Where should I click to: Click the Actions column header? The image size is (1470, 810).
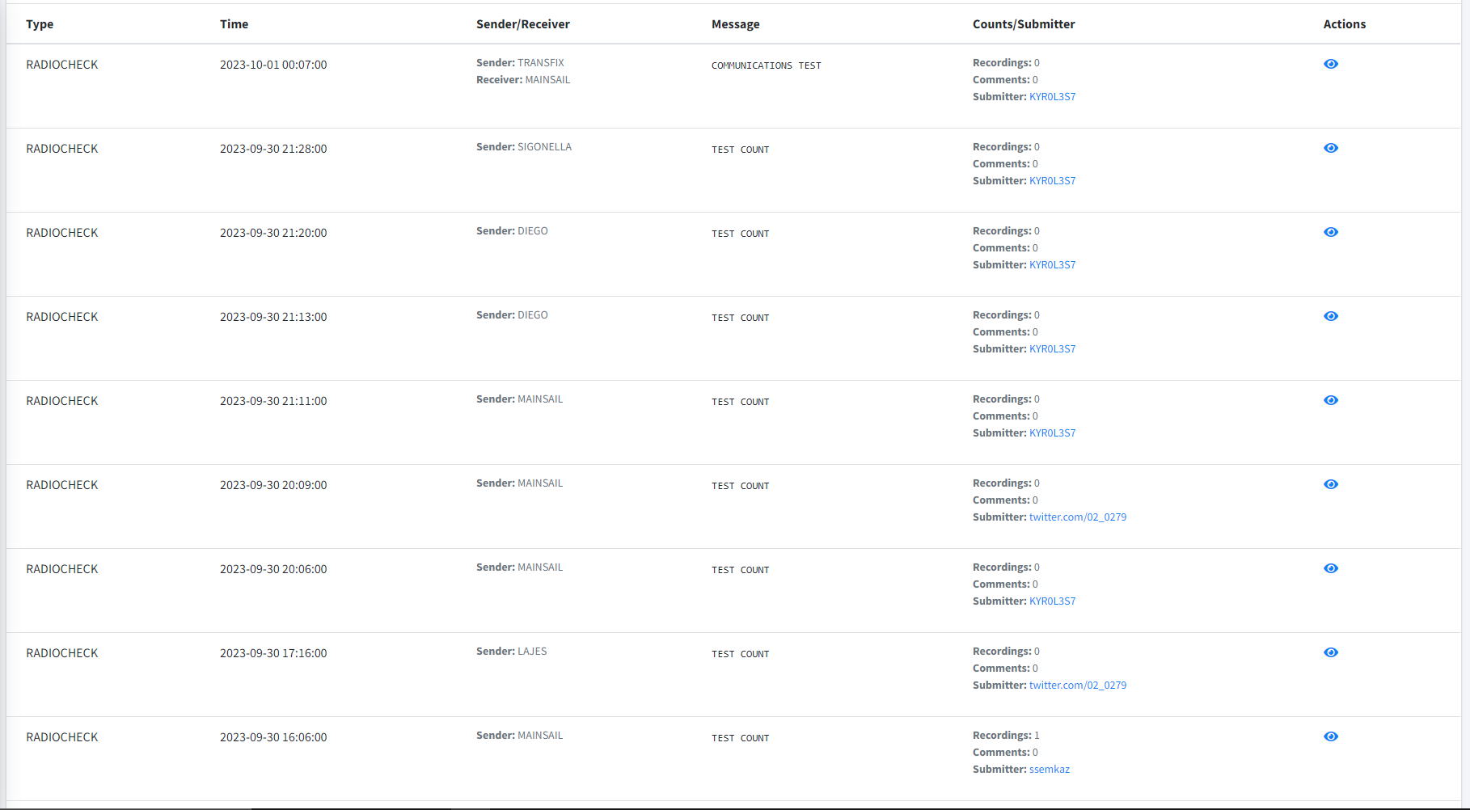point(1345,24)
